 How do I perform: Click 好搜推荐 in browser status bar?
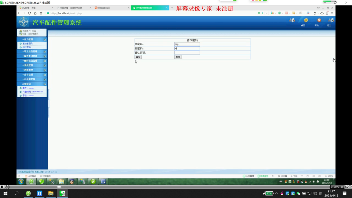(x=45, y=176)
